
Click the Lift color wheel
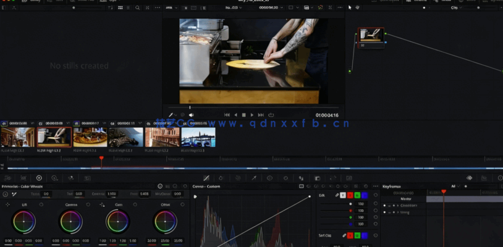[x=23, y=221]
